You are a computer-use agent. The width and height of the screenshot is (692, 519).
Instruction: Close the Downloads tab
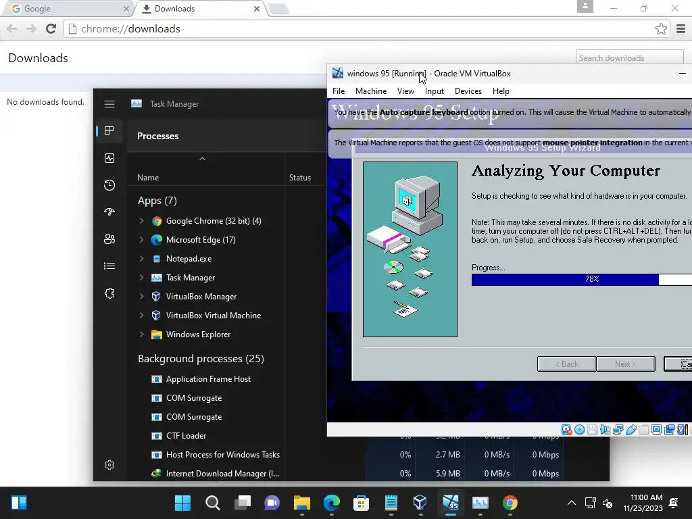(x=256, y=9)
